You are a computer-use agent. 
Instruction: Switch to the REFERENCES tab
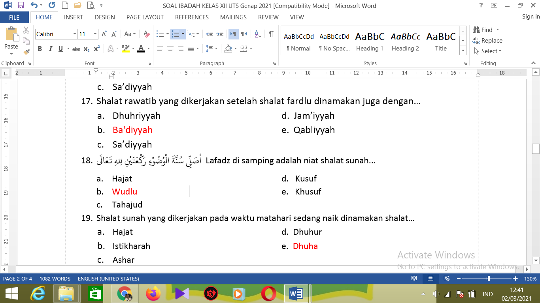[192, 17]
